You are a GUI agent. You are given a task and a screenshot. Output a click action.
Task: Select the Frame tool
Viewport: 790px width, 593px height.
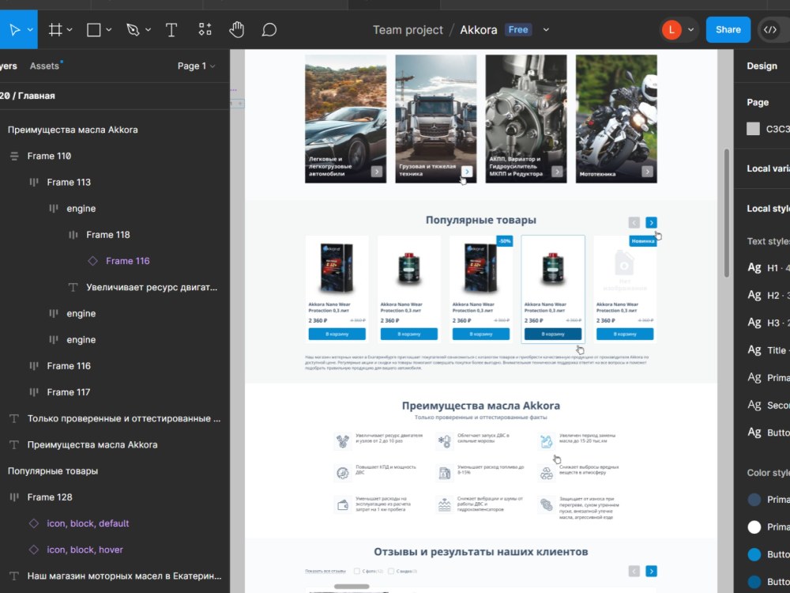coord(55,30)
